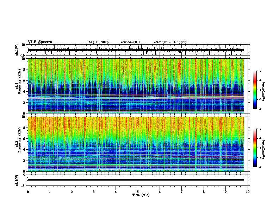This screenshot has width=279, height=215.
Task: Click the time axis tick label "1"
Action: click(50, 192)
